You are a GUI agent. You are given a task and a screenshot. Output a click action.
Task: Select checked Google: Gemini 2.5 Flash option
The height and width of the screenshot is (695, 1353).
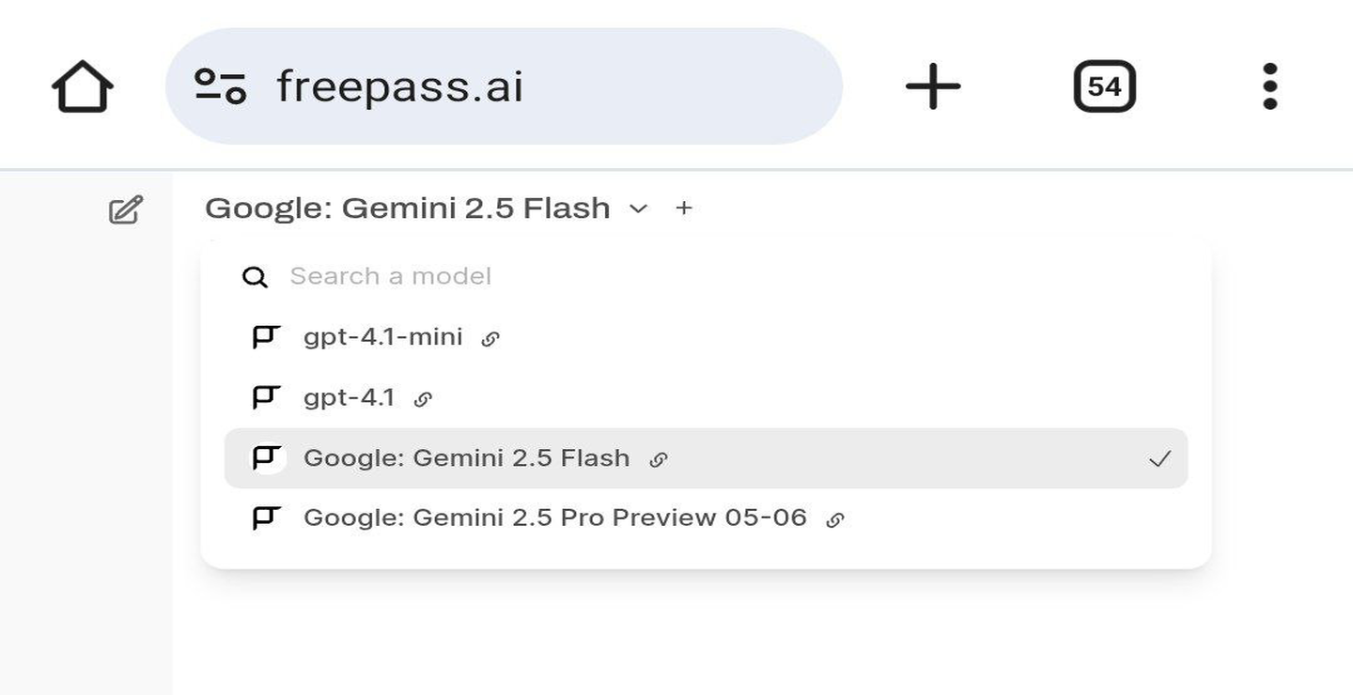(x=706, y=457)
